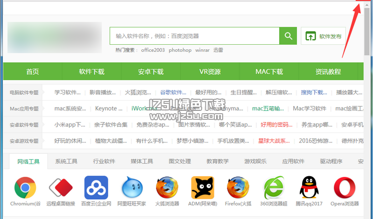
Task: Open the mac系统安 topic link
Action: [70, 109]
